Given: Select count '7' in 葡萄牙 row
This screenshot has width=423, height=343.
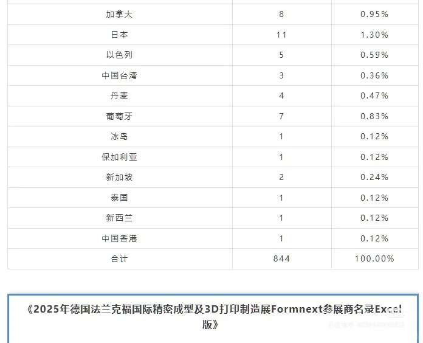Looking at the screenshot, I should 281,116.
